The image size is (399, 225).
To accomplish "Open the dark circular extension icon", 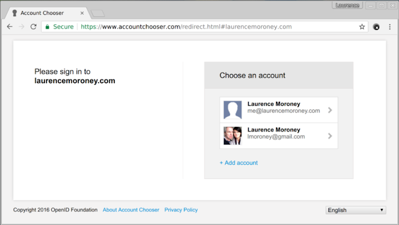I will (377, 27).
